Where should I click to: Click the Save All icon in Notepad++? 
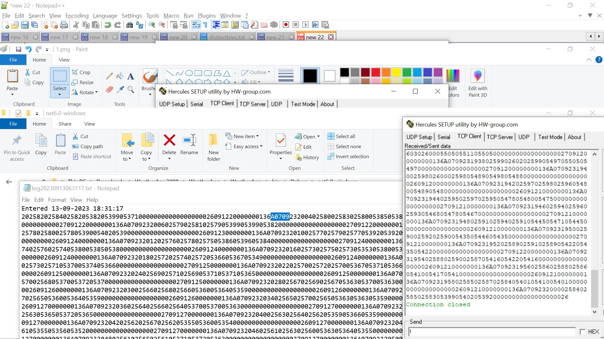[x=35, y=25]
